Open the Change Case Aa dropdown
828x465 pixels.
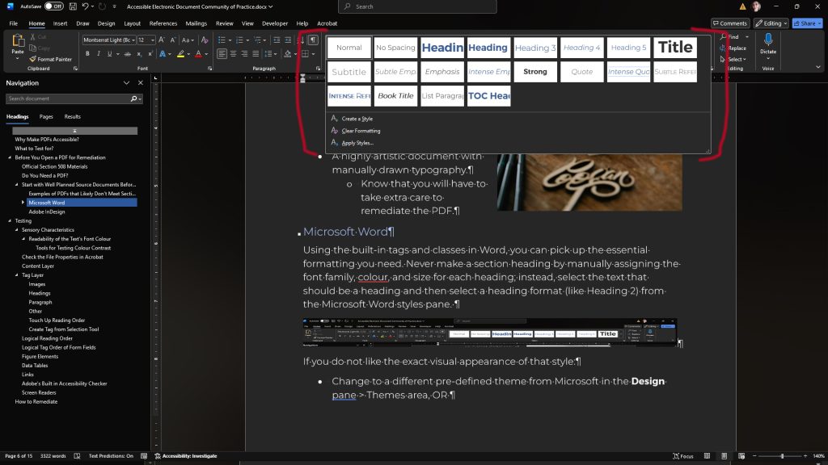pos(187,40)
